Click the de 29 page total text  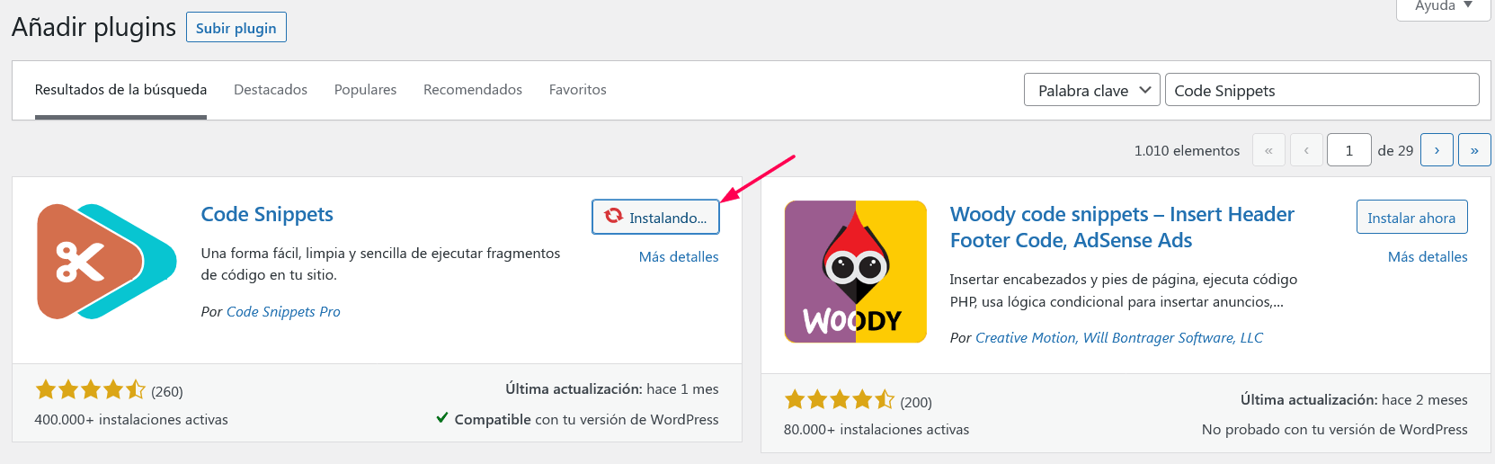pyautogui.click(x=1395, y=150)
